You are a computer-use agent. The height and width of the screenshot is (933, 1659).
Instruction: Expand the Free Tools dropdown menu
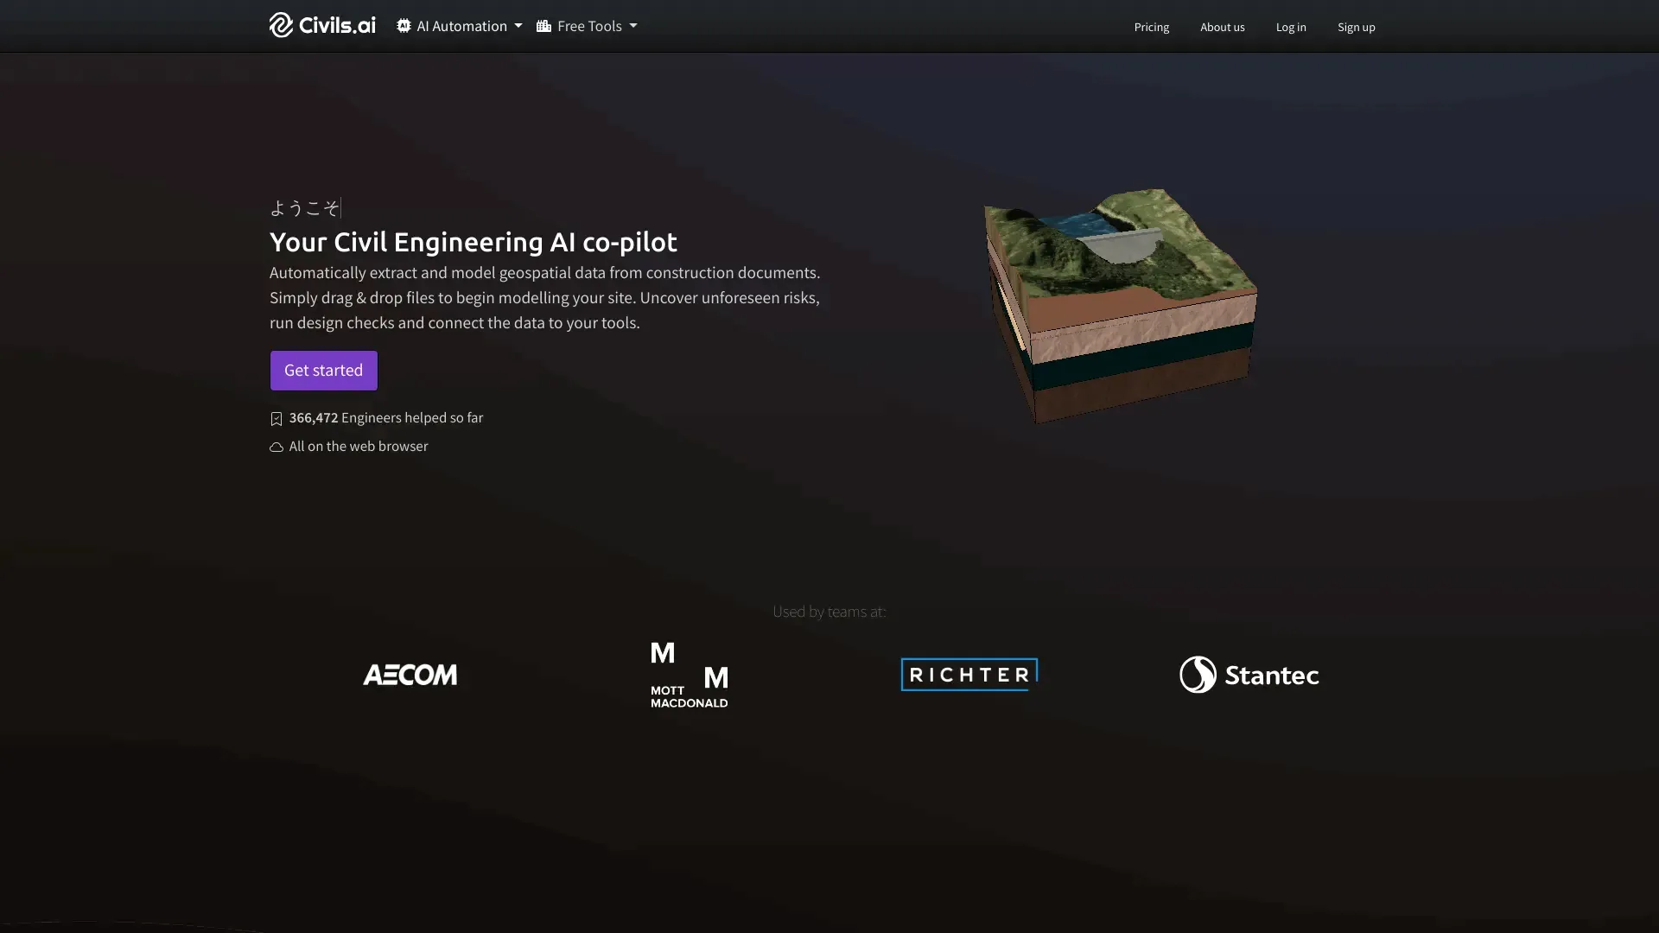tap(587, 26)
